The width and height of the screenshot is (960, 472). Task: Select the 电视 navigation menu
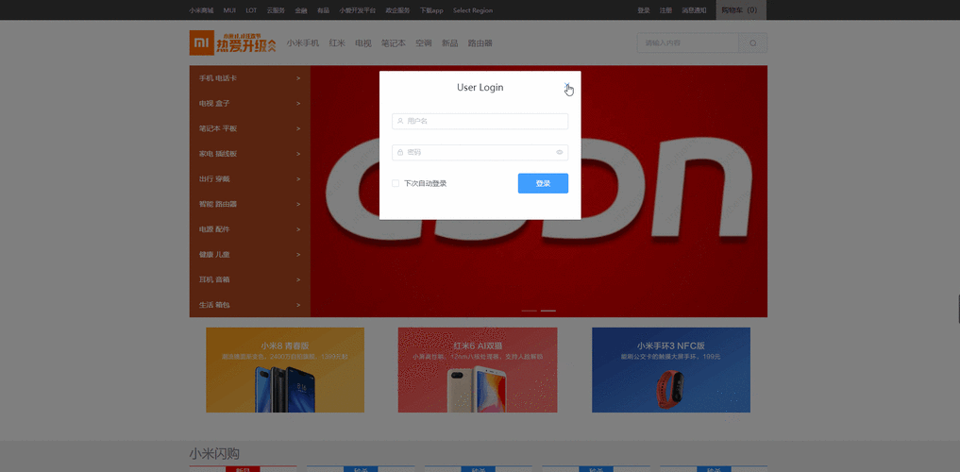[363, 42]
